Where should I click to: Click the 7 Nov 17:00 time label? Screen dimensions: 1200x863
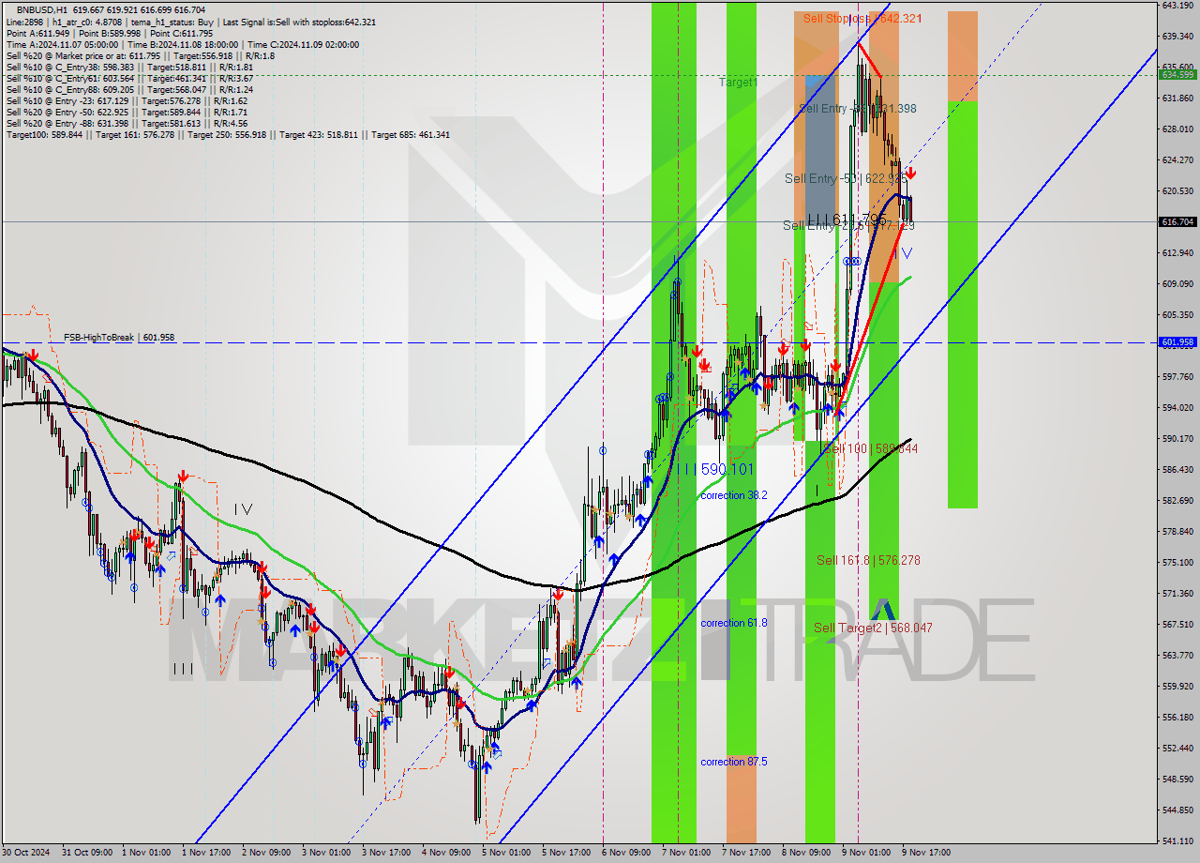746,853
